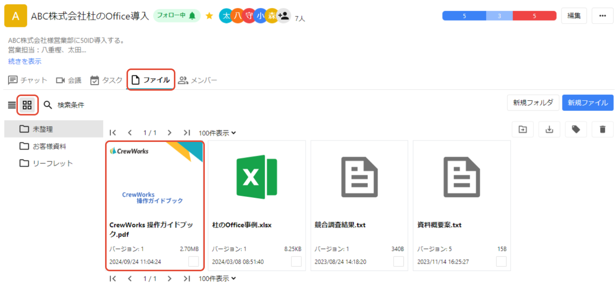Click the add member icon

(284, 16)
